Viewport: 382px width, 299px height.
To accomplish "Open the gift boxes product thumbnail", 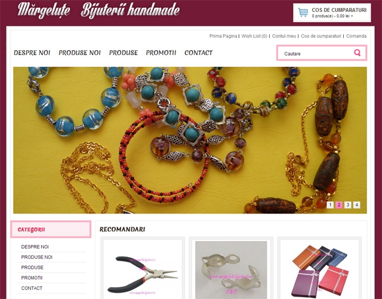I will pyautogui.click(x=319, y=270).
